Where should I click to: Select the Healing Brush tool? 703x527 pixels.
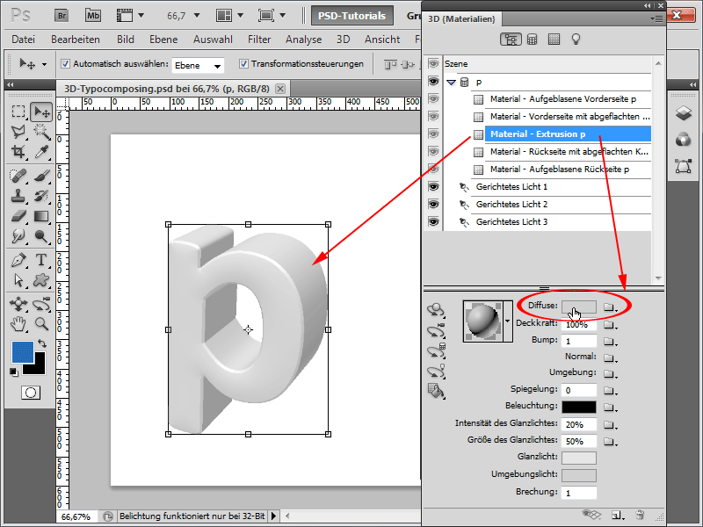tap(18, 176)
